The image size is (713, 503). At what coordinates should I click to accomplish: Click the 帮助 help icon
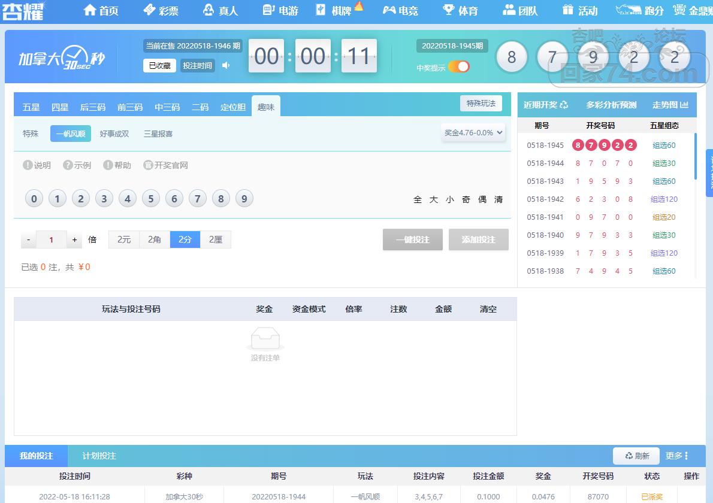[x=108, y=165]
